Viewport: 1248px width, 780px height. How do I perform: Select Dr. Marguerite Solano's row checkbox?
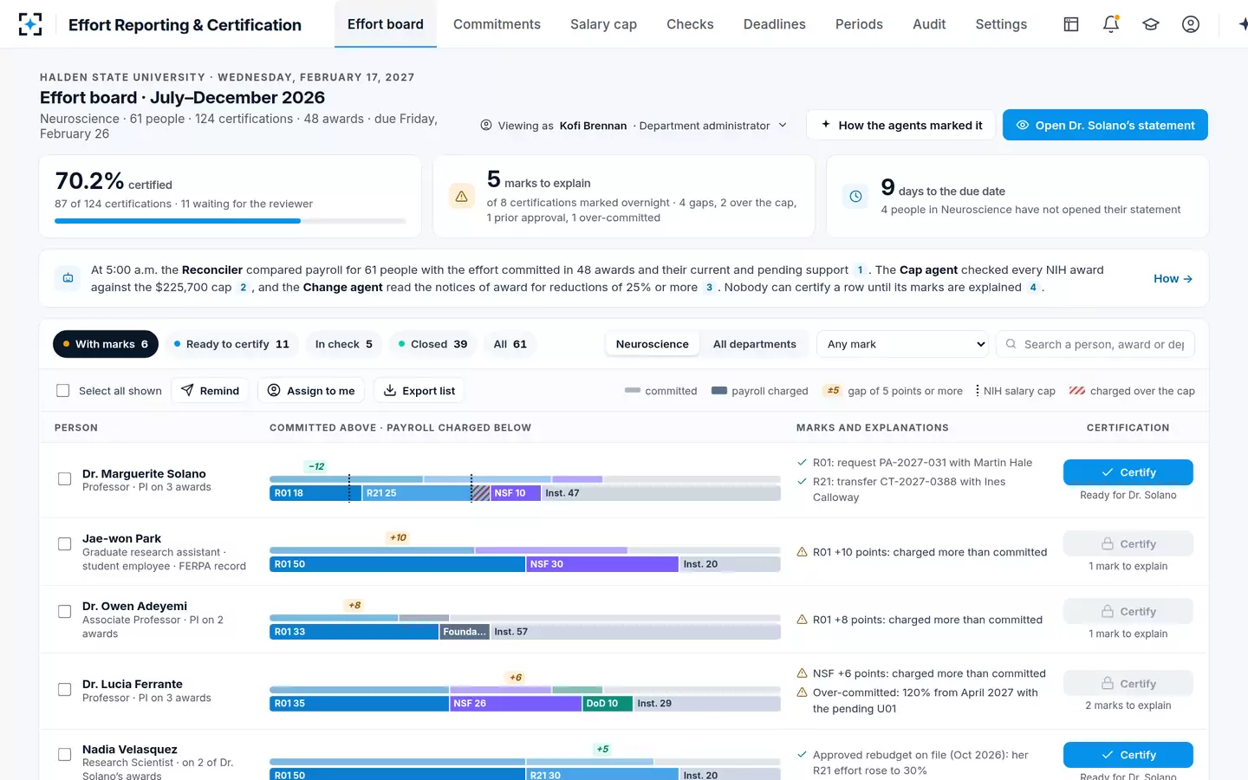(64, 478)
